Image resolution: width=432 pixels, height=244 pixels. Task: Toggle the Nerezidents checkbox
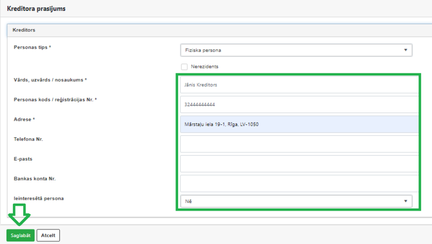pos(184,66)
